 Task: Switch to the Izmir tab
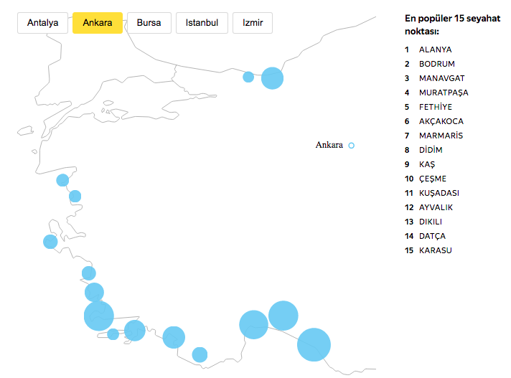pyautogui.click(x=253, y=23)
